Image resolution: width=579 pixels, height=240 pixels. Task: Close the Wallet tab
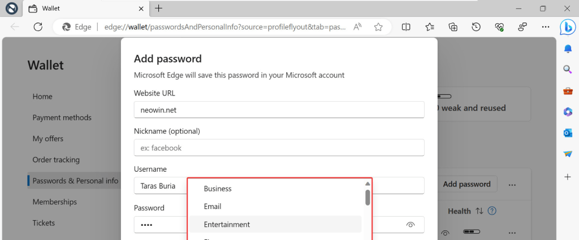pos(141,8)
